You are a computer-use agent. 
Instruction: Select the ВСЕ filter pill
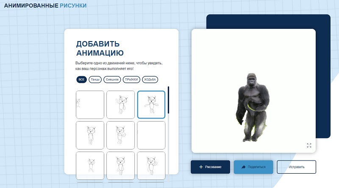click(81, 80)
